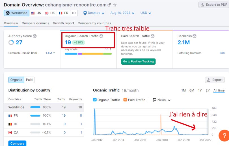Select UK database button
229x146 pixels.
point(50,13)
